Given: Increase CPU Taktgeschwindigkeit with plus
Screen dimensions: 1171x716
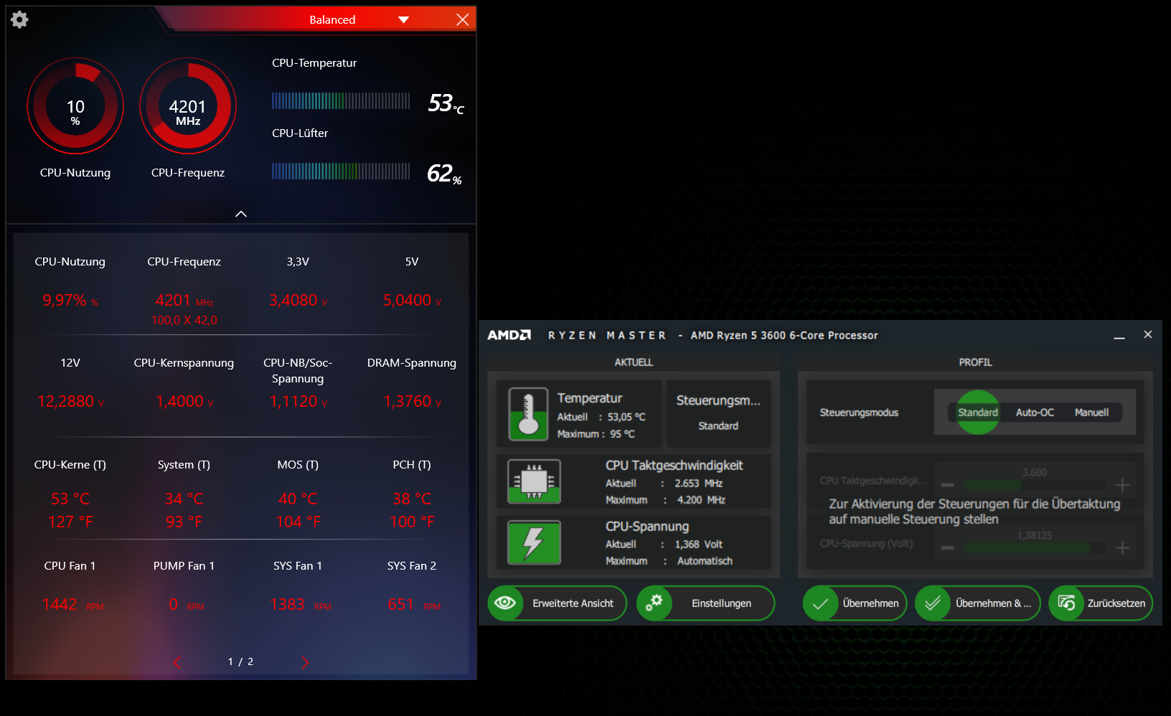Looking at the screenshot, I should pos(1123,485).
